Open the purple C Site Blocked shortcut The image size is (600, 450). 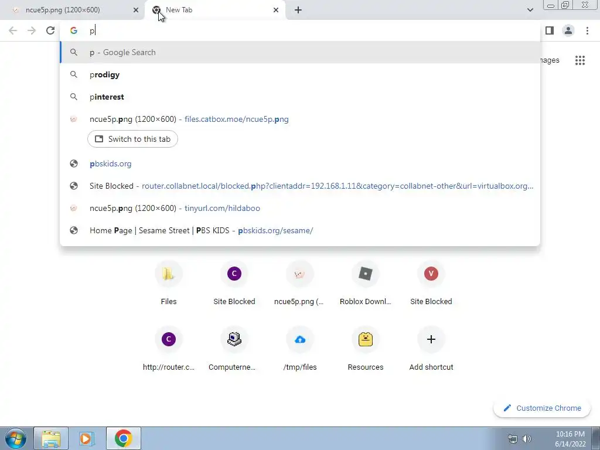[234, 284]
